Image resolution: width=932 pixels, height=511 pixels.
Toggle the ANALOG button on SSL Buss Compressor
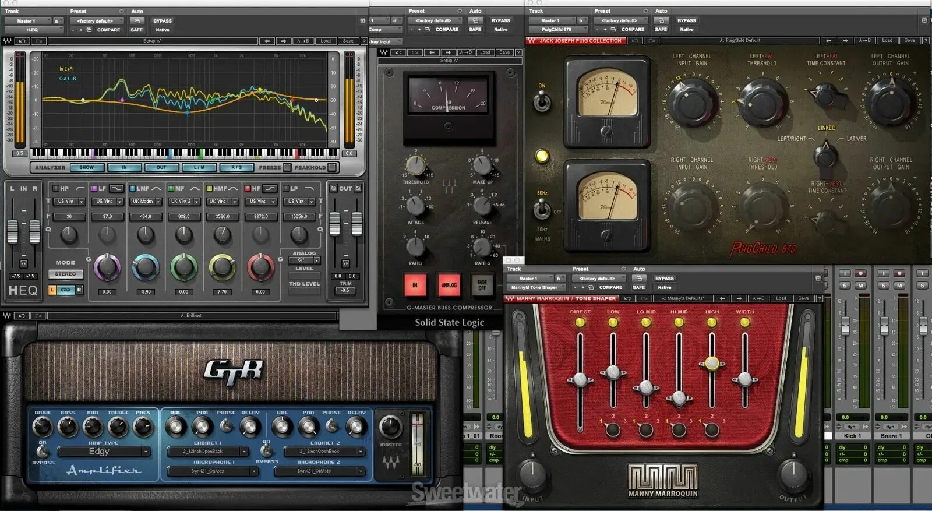tap(449, 285)
